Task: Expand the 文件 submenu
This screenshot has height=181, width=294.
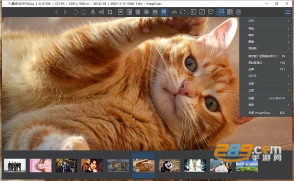Action: click(x=266, y=21)
